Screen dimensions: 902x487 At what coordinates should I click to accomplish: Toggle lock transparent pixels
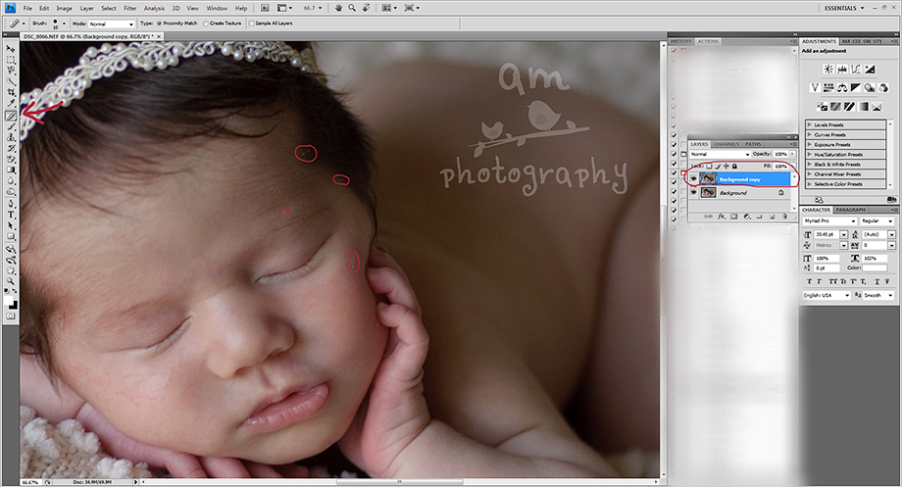tap(709, 167)
